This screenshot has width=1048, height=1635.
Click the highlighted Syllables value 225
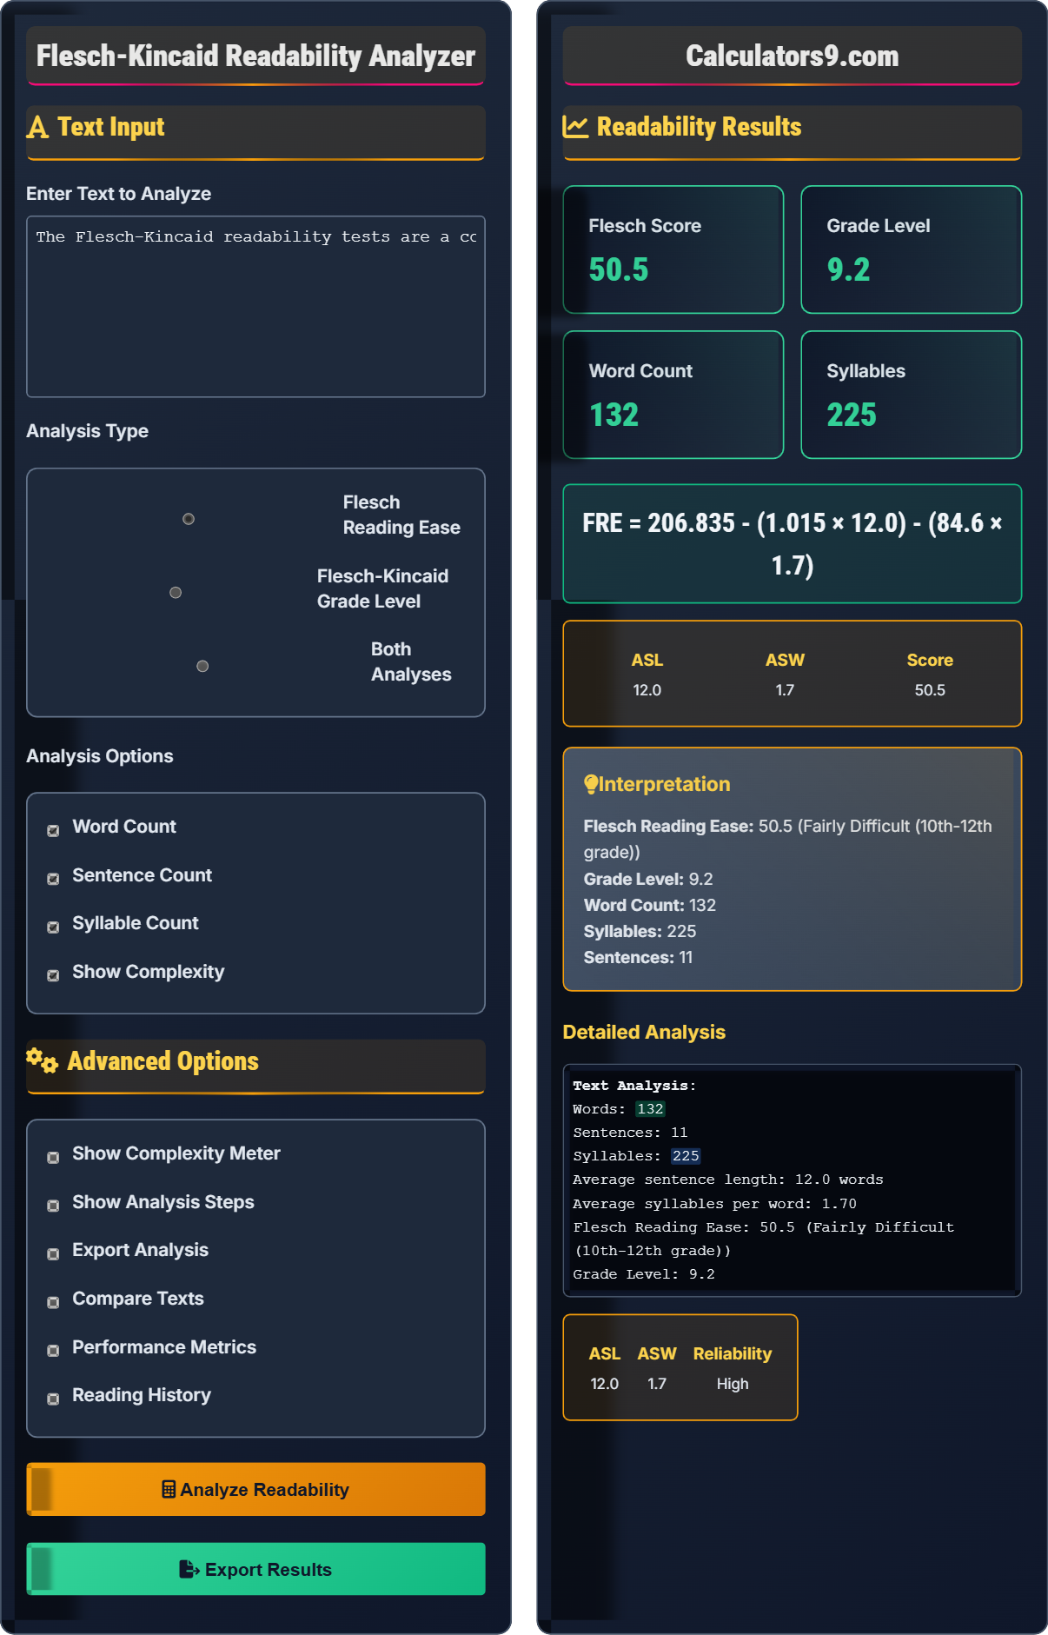tap(686, 1156)
